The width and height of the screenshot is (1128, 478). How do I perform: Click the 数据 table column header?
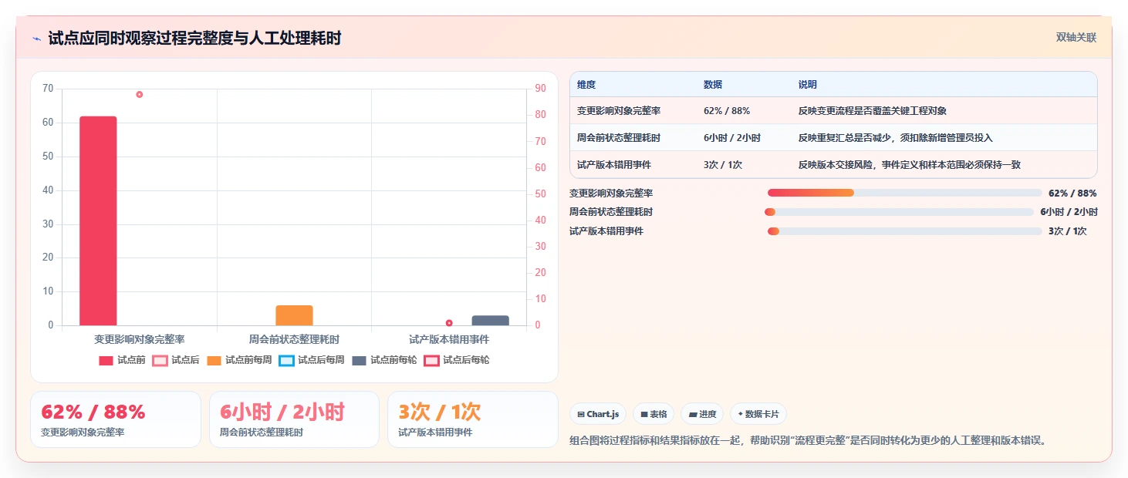713,85
